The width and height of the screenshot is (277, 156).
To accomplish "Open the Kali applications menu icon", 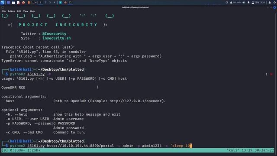I will point(2,2).
